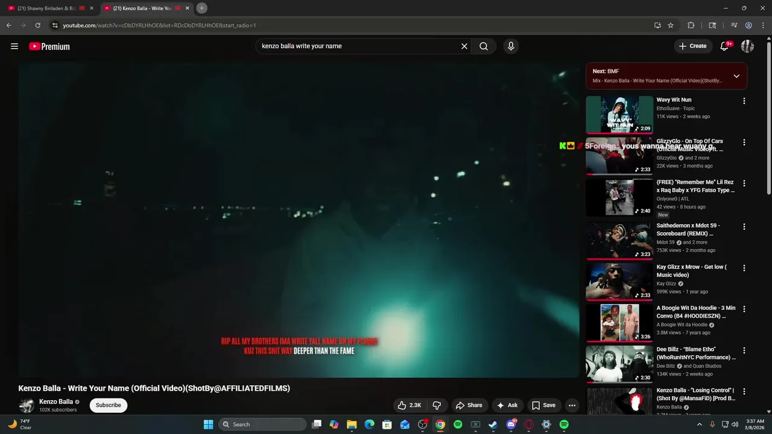The image size is (772, 434).
Task: Close the Kenzo Balla tab
Action: tap(188, 8)
